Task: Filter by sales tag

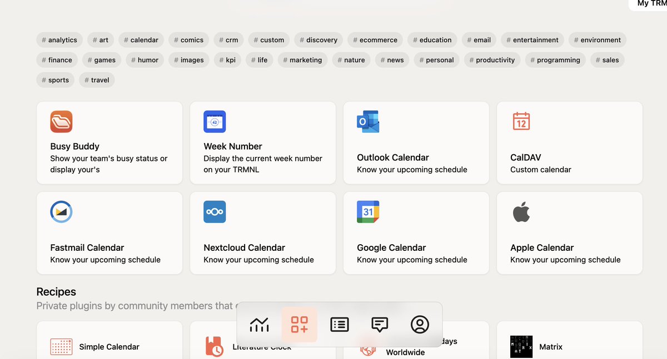Action: pos(608,60)
